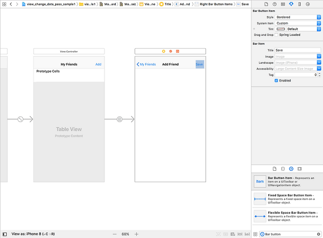The image size is (323, 238).
Task: Show the Media library
Action: click(300, 169)
